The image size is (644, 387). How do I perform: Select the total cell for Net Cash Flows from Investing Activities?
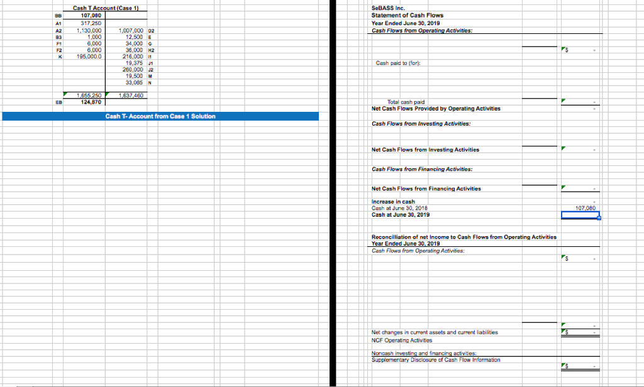coord(580,150)
